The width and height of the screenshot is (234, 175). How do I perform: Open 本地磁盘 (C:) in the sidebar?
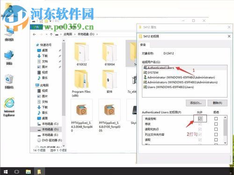48,124
